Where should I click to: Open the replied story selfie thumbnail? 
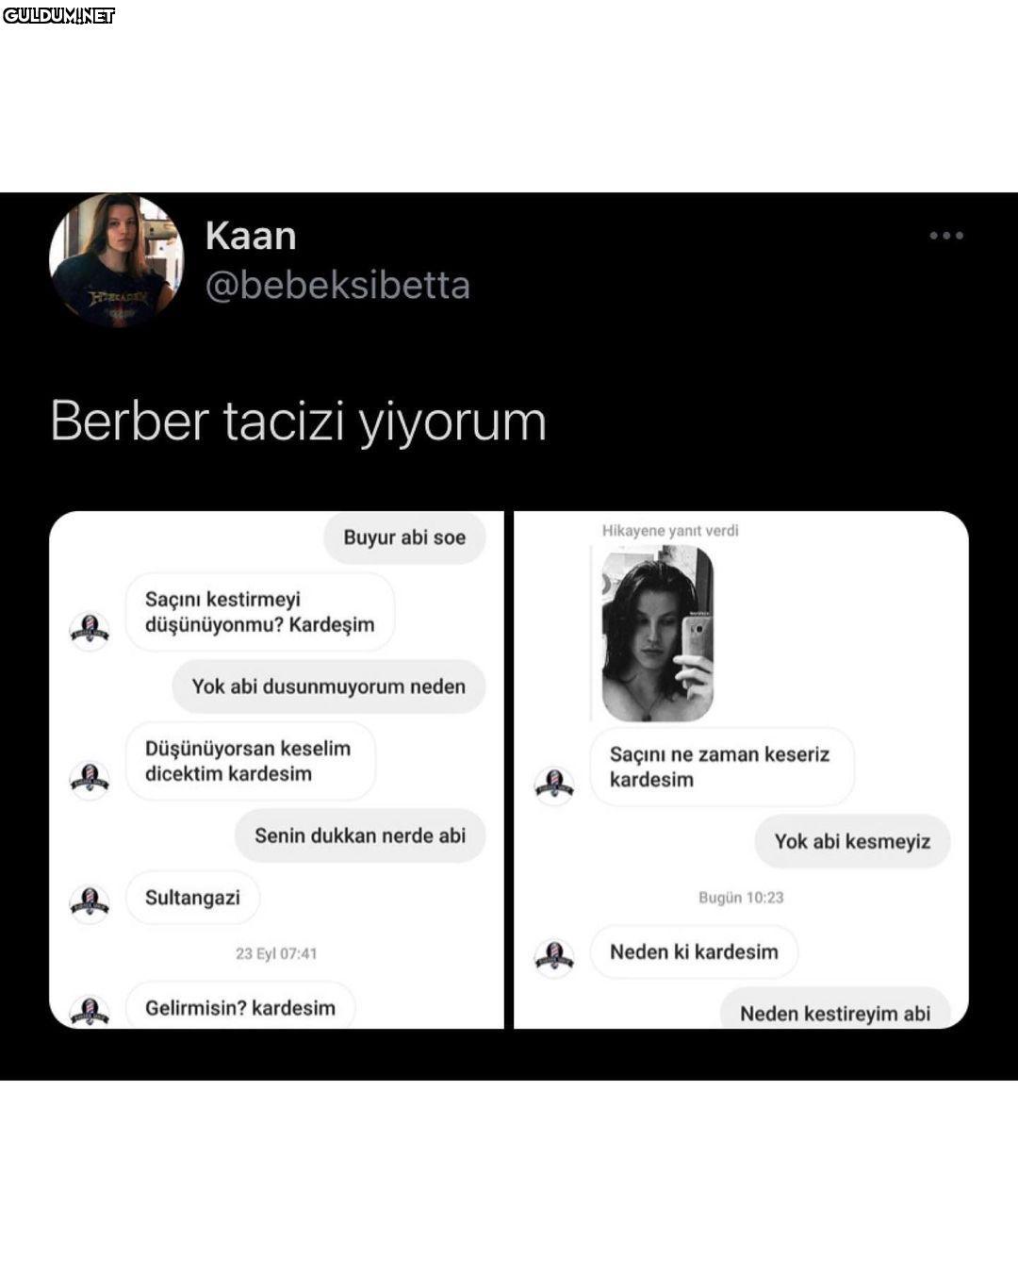tap(658, 634)
